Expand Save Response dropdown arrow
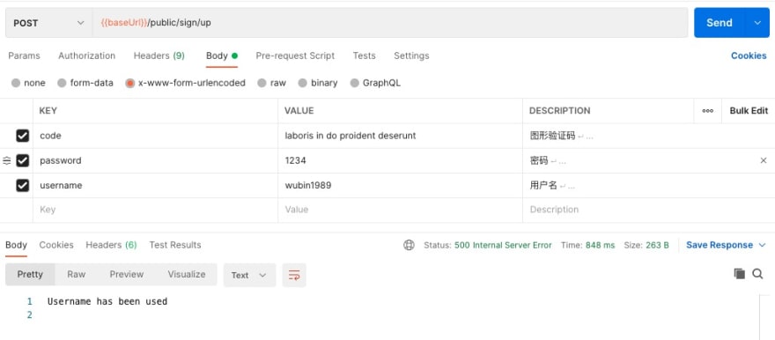775x340 pixels. pyautogui.click(x=762, y=245)
